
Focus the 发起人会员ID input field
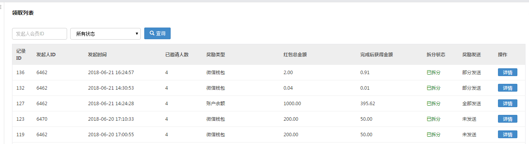(x=40, y=34)
